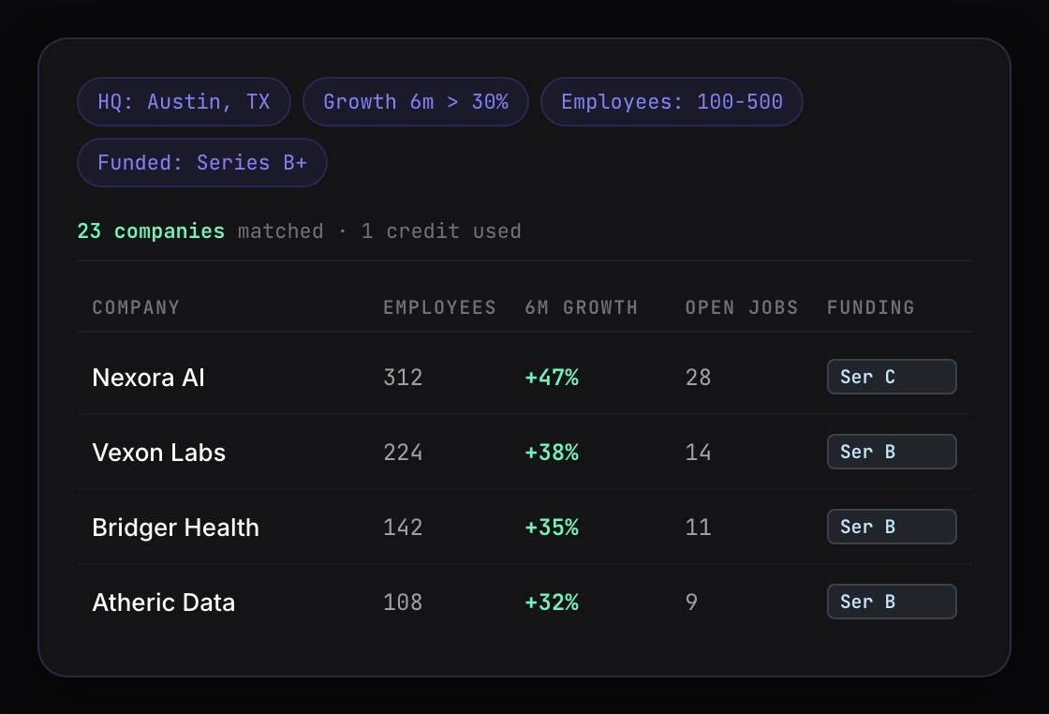Image resolution: width=1049 pixels, height=714 pixels.
Task: Click the 14 open jobs value
Action: [x=699, y=453]
